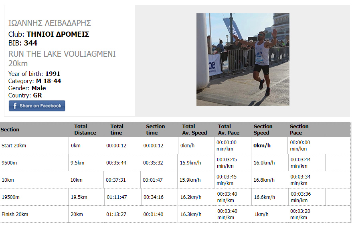The image size is (352, 230).
Task: Click the Total Distance column header
Action: [85, 129]
